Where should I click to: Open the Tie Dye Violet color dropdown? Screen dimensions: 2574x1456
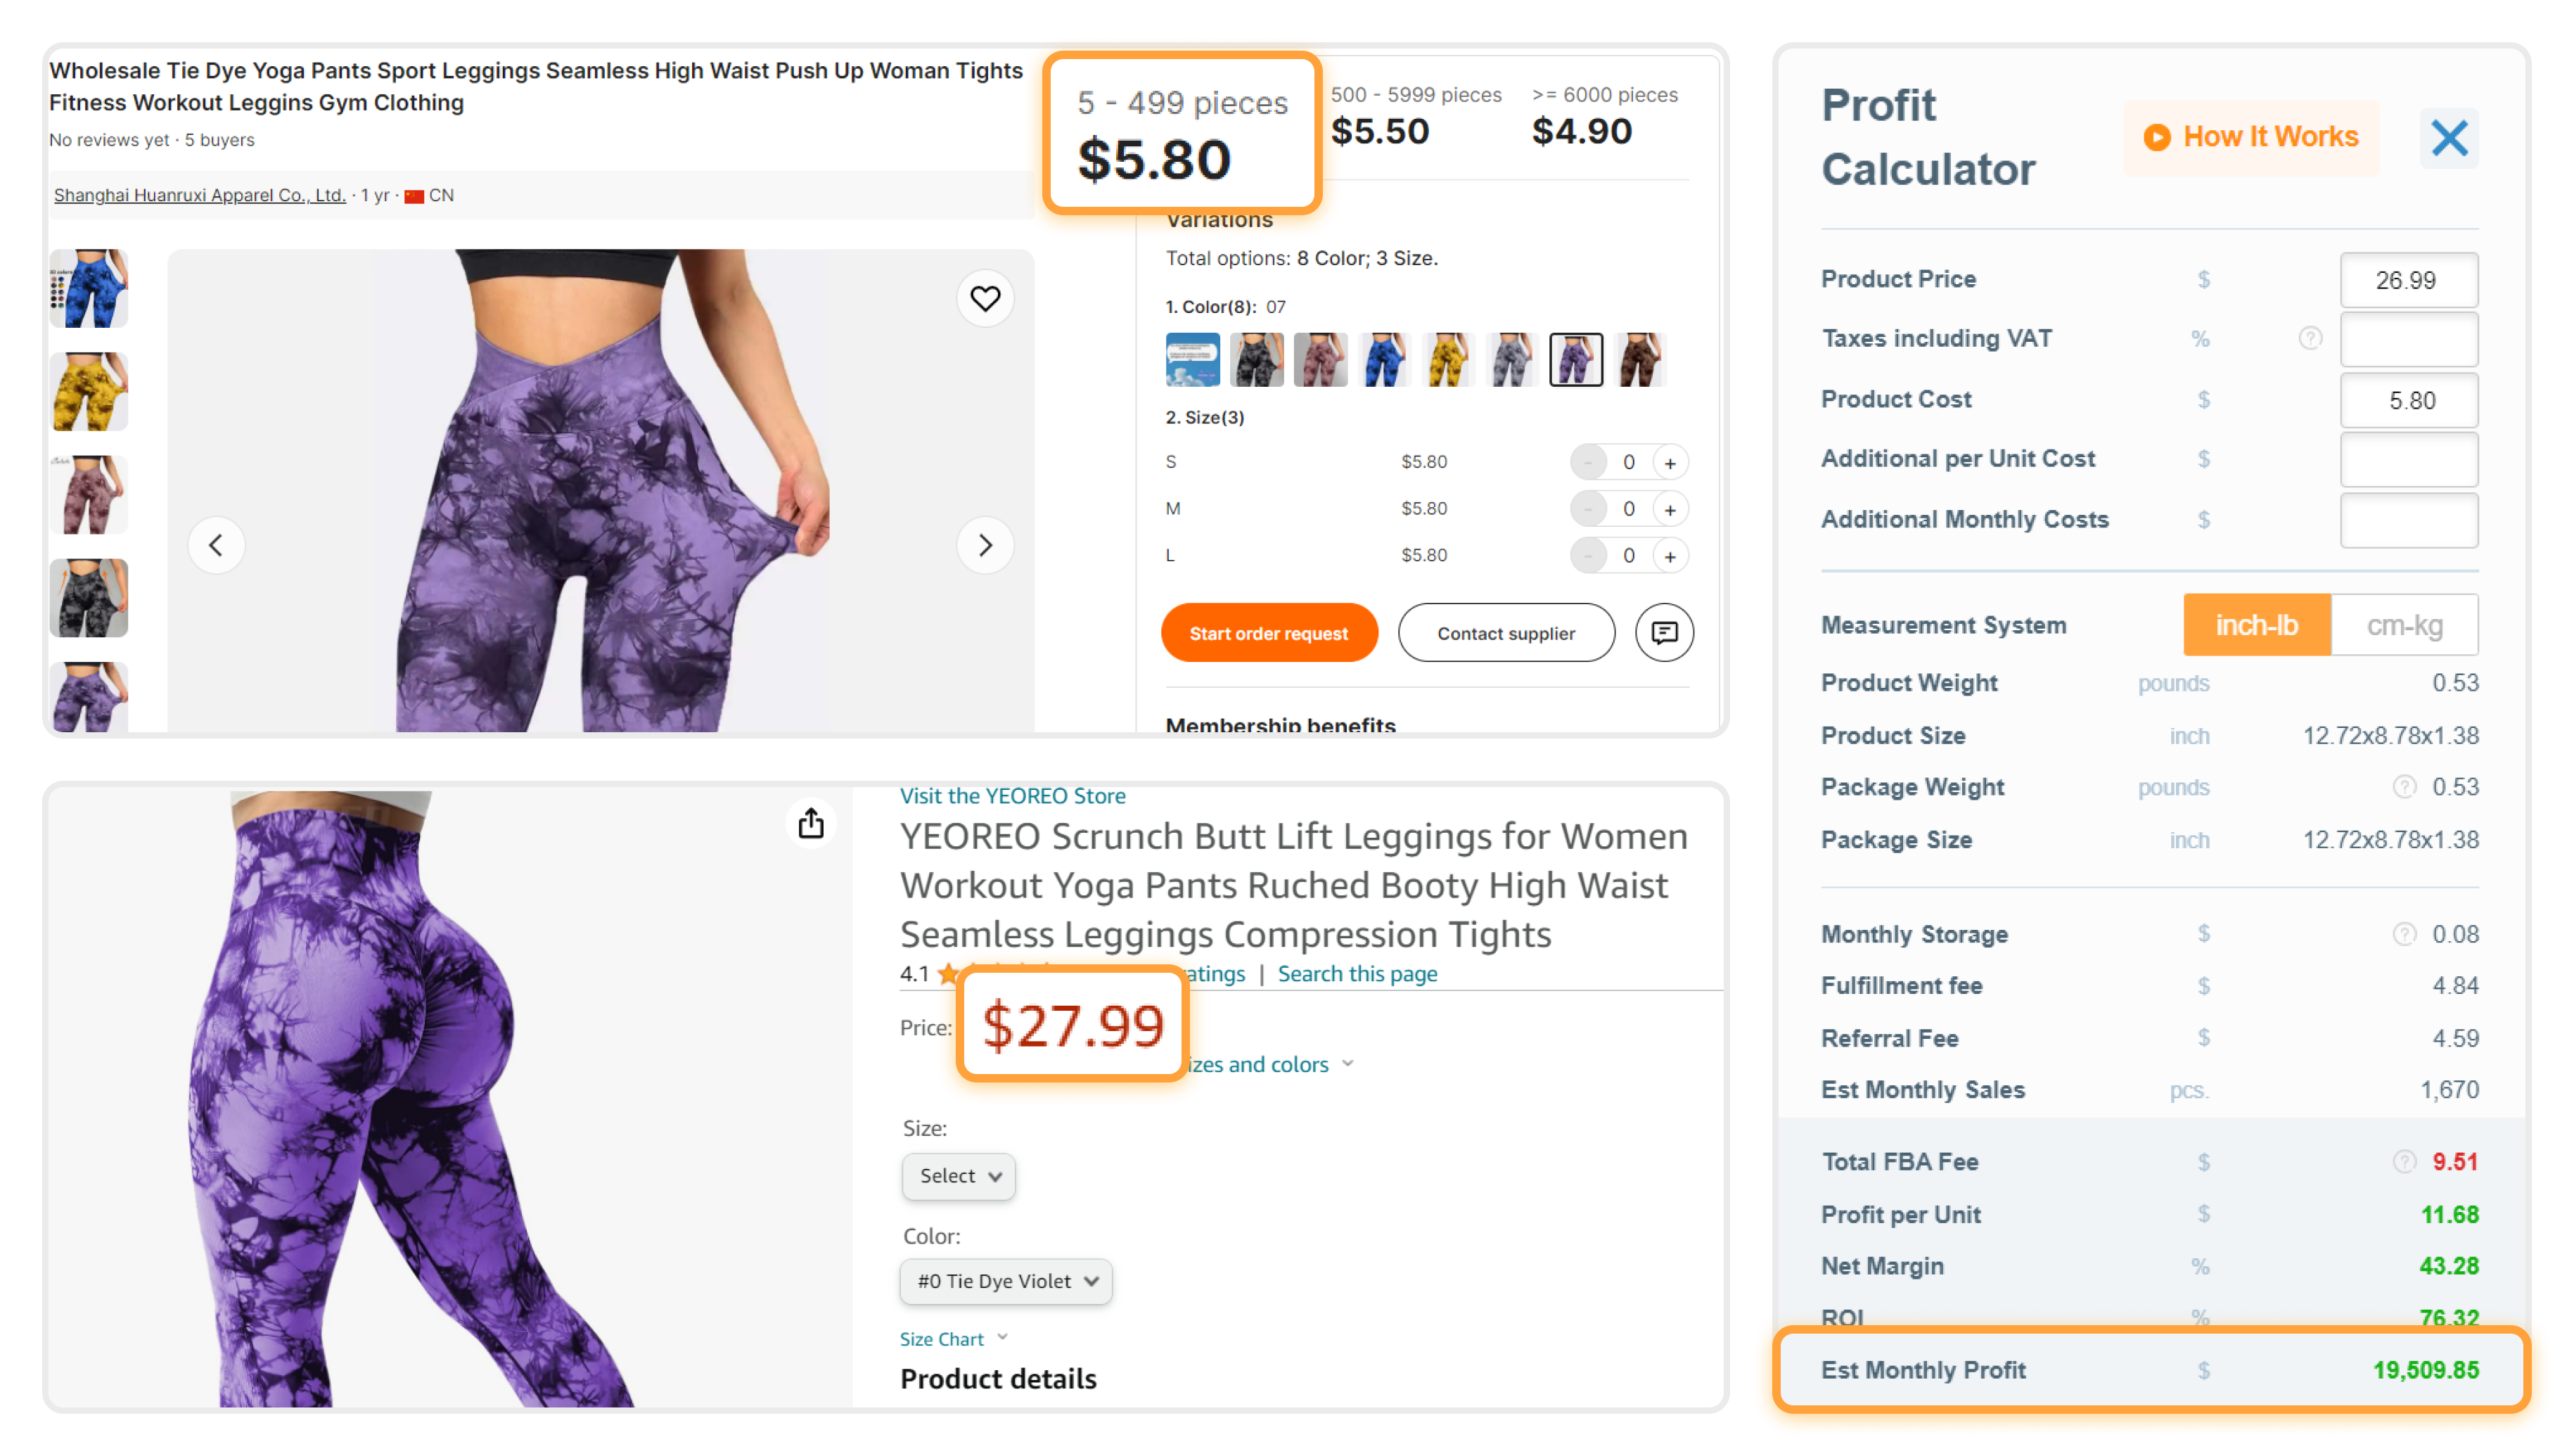tap(1004, 1281)
